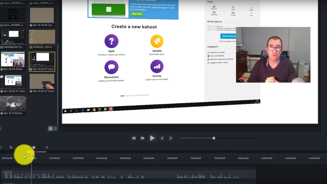Select the Rec 01-02-17 2.trec clip
The image size is (327, 184).
(x=13, y=84)
